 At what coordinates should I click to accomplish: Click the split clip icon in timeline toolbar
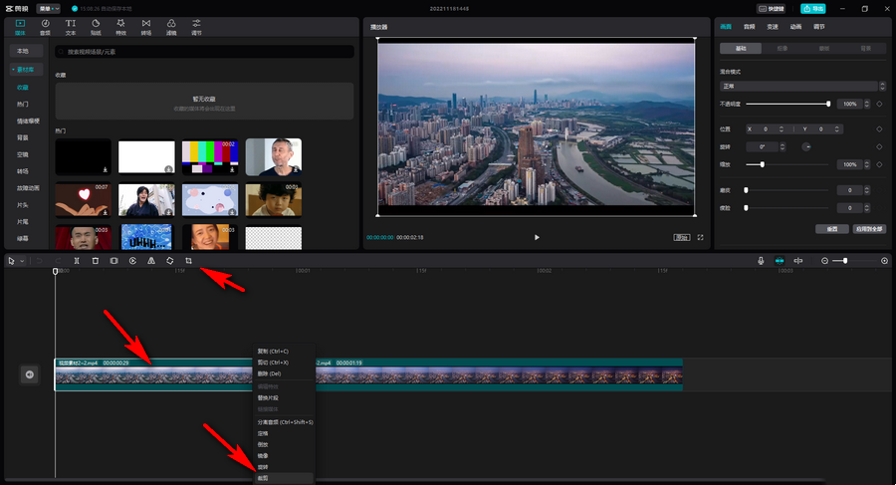coord(77,260)
